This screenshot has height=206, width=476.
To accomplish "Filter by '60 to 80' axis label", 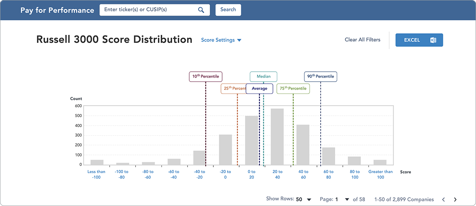I will coord(329,174).
